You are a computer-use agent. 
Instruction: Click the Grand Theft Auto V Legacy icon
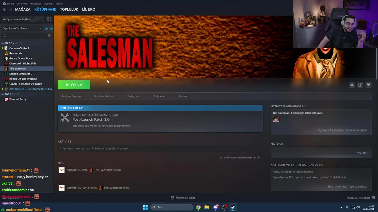point(6,84)
